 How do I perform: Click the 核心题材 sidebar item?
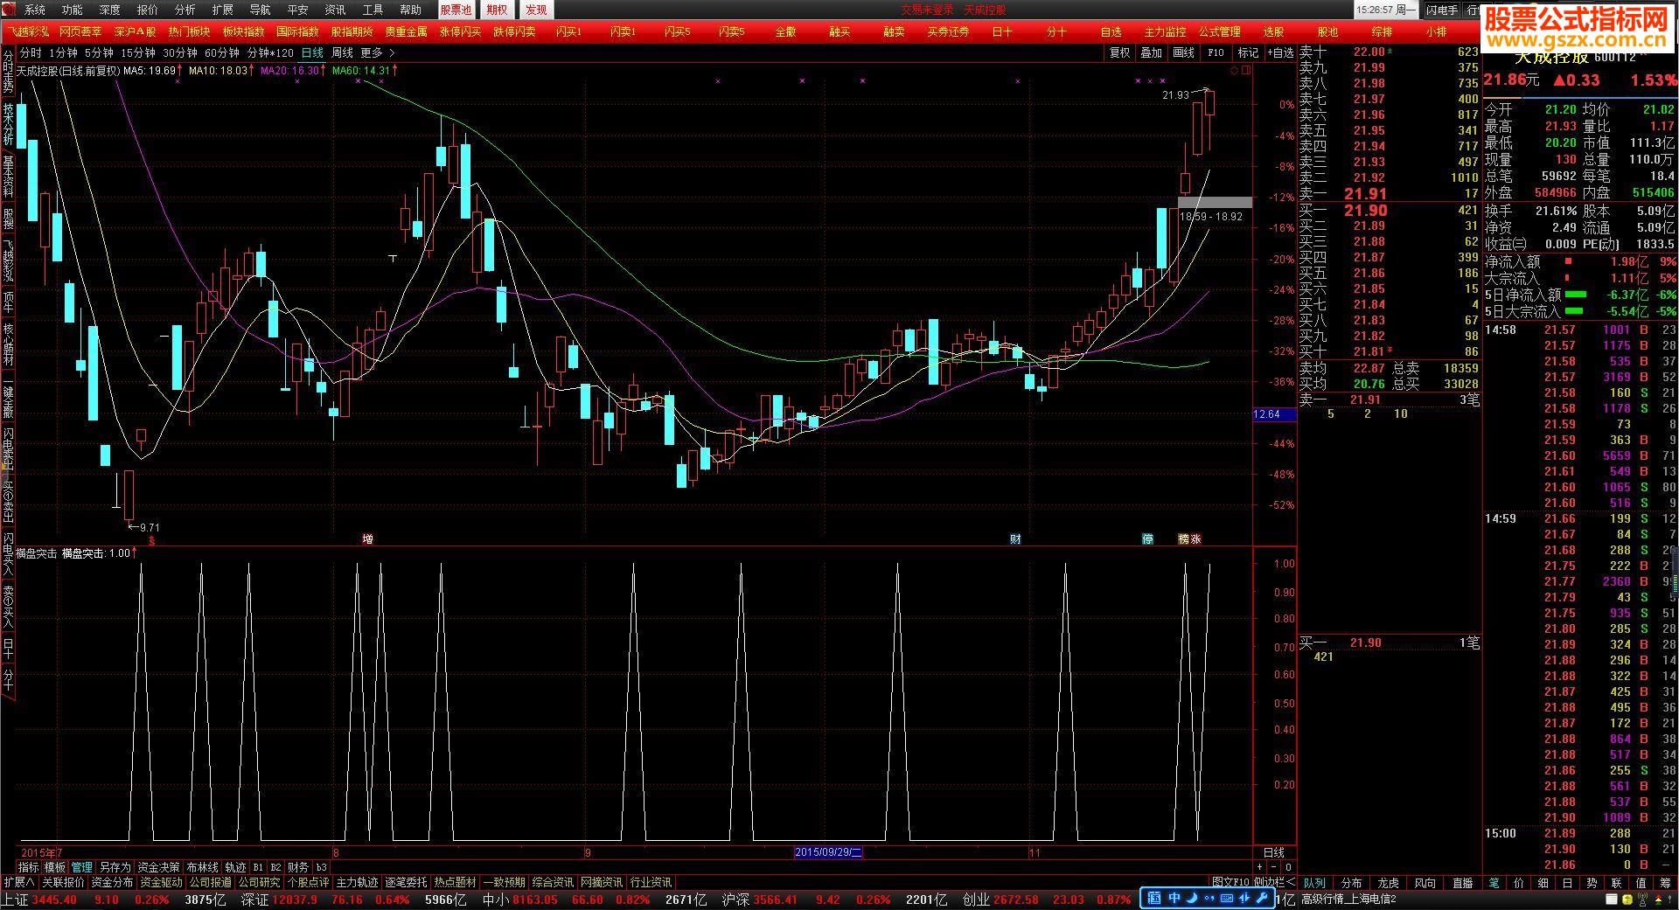pos(8,344)
